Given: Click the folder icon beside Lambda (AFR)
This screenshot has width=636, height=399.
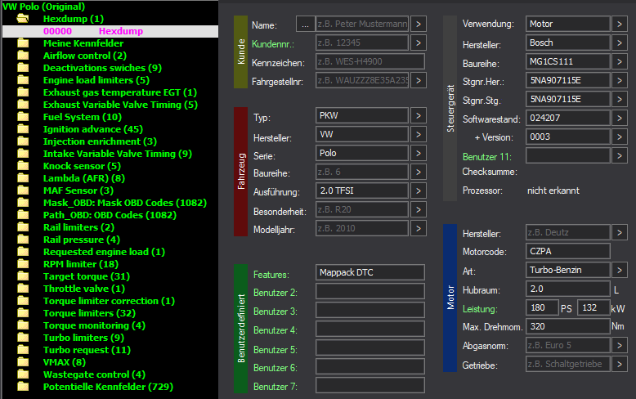Looking at the screenshot, I should 23,178.
